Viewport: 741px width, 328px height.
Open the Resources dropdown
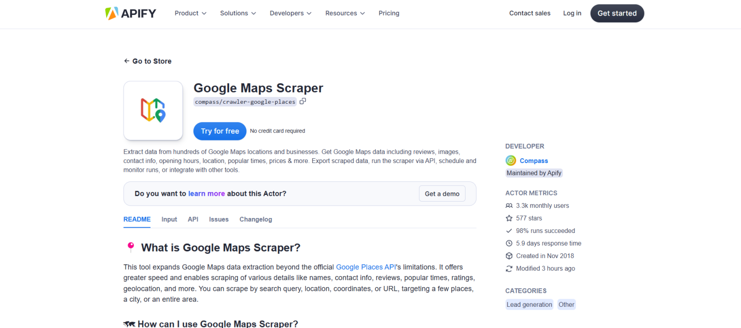345,13
